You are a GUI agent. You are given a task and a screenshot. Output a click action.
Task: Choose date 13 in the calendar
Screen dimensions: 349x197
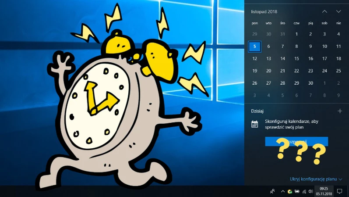[x=269, y=59]
